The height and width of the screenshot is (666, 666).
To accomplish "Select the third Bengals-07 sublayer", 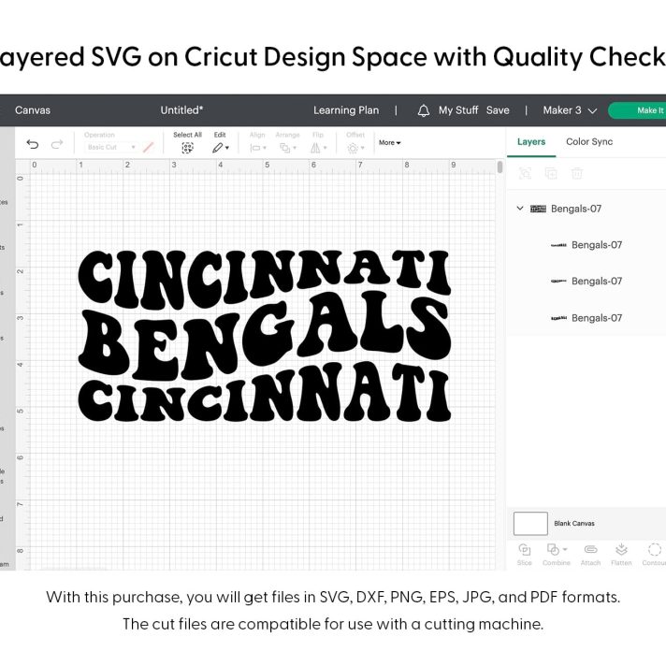I will (x=586, y=318).
